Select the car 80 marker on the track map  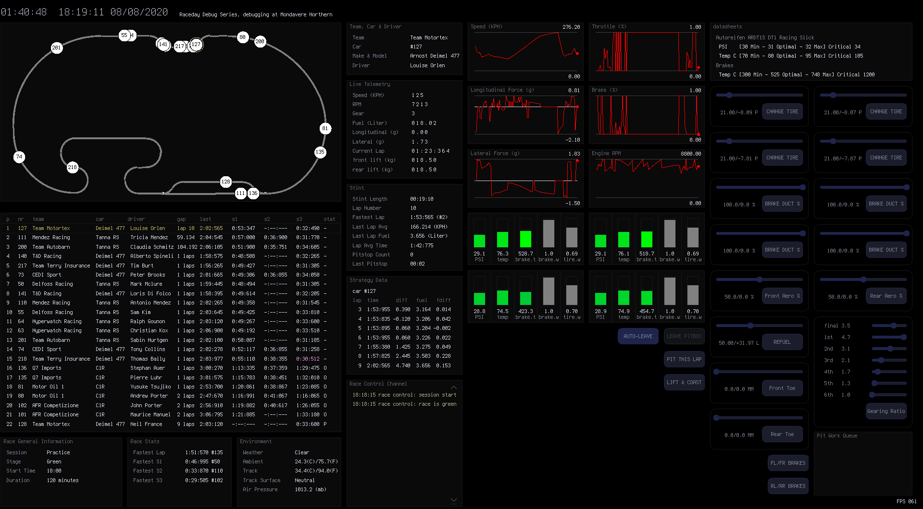click(242, 37)
